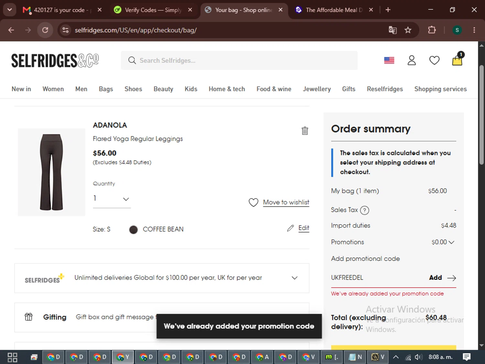Click the Coffee Bean color swatch
Viewport: 485px width, 364px height.
point(134,229)
